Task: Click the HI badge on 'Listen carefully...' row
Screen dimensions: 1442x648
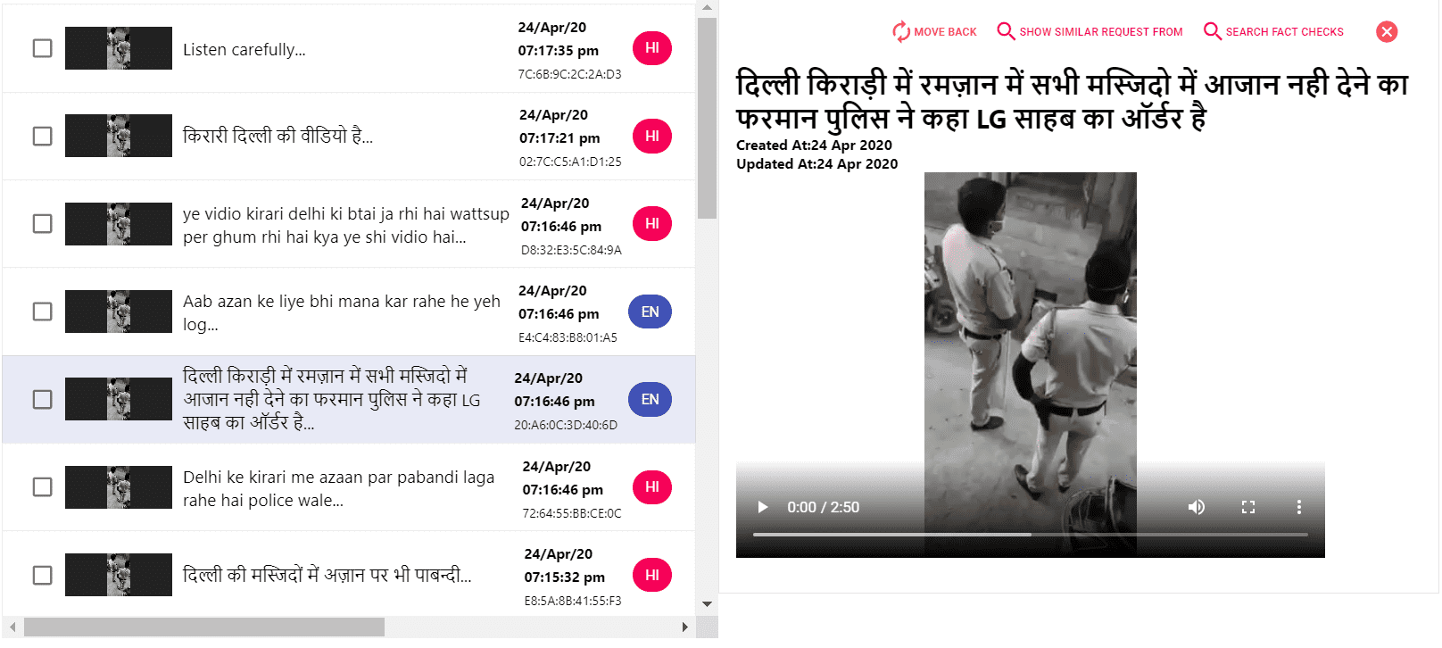Action: (652, 48)
